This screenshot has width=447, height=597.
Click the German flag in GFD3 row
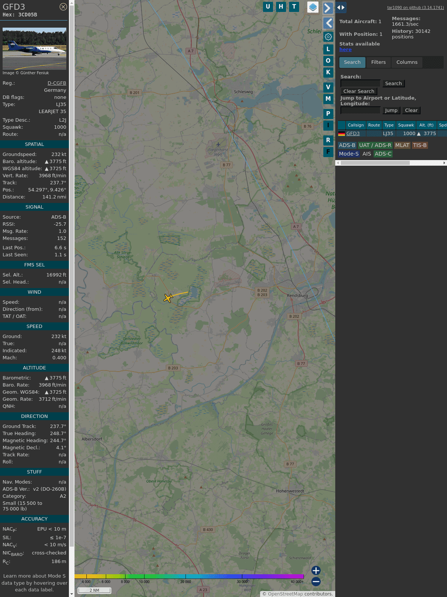342,134
